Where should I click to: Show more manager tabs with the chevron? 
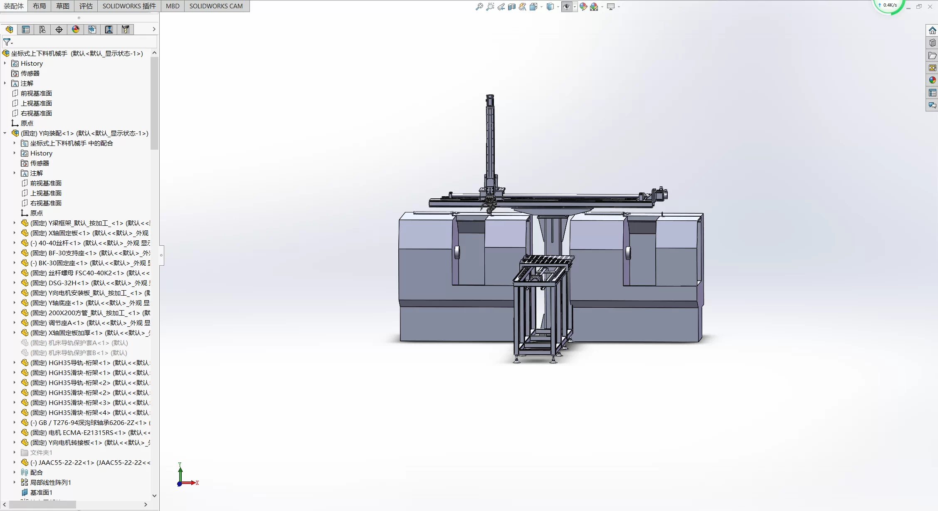click(154, 29)
